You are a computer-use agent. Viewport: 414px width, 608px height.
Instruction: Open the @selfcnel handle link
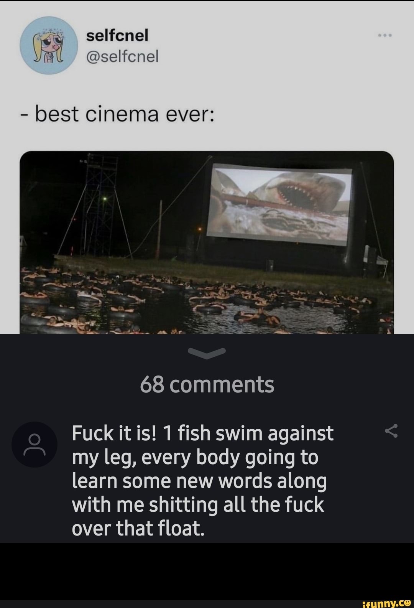coord(123,56)
